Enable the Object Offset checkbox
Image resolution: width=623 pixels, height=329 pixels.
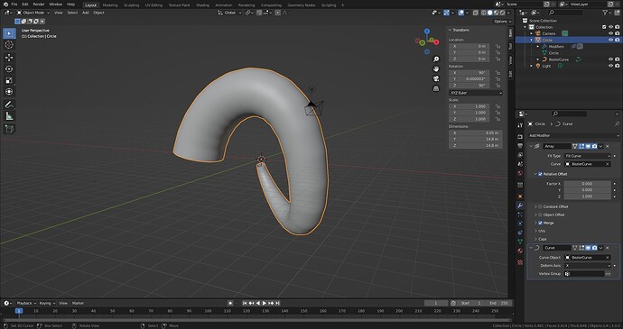click(540, 215)
